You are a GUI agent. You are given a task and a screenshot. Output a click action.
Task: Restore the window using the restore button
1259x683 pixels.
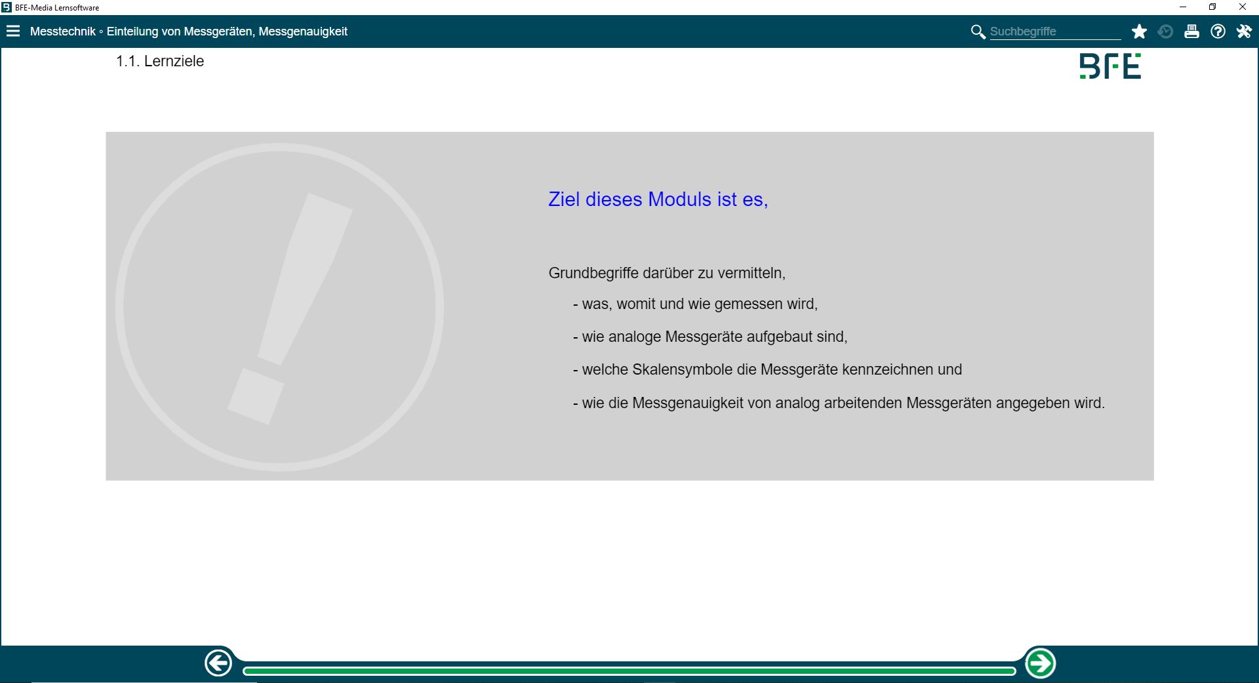[1212, 7]
